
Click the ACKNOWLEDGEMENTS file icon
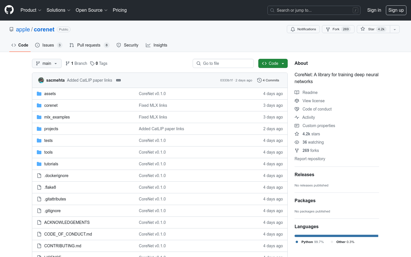(39, 222)
